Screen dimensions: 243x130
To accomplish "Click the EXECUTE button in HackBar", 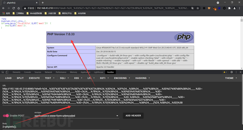I will 34,78.
